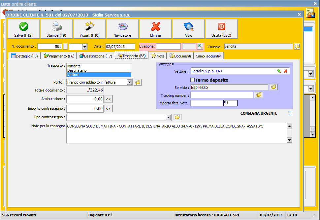Switch to the Pagamento (F6) tab
This screenshot has height=220, width=320.
59,56
